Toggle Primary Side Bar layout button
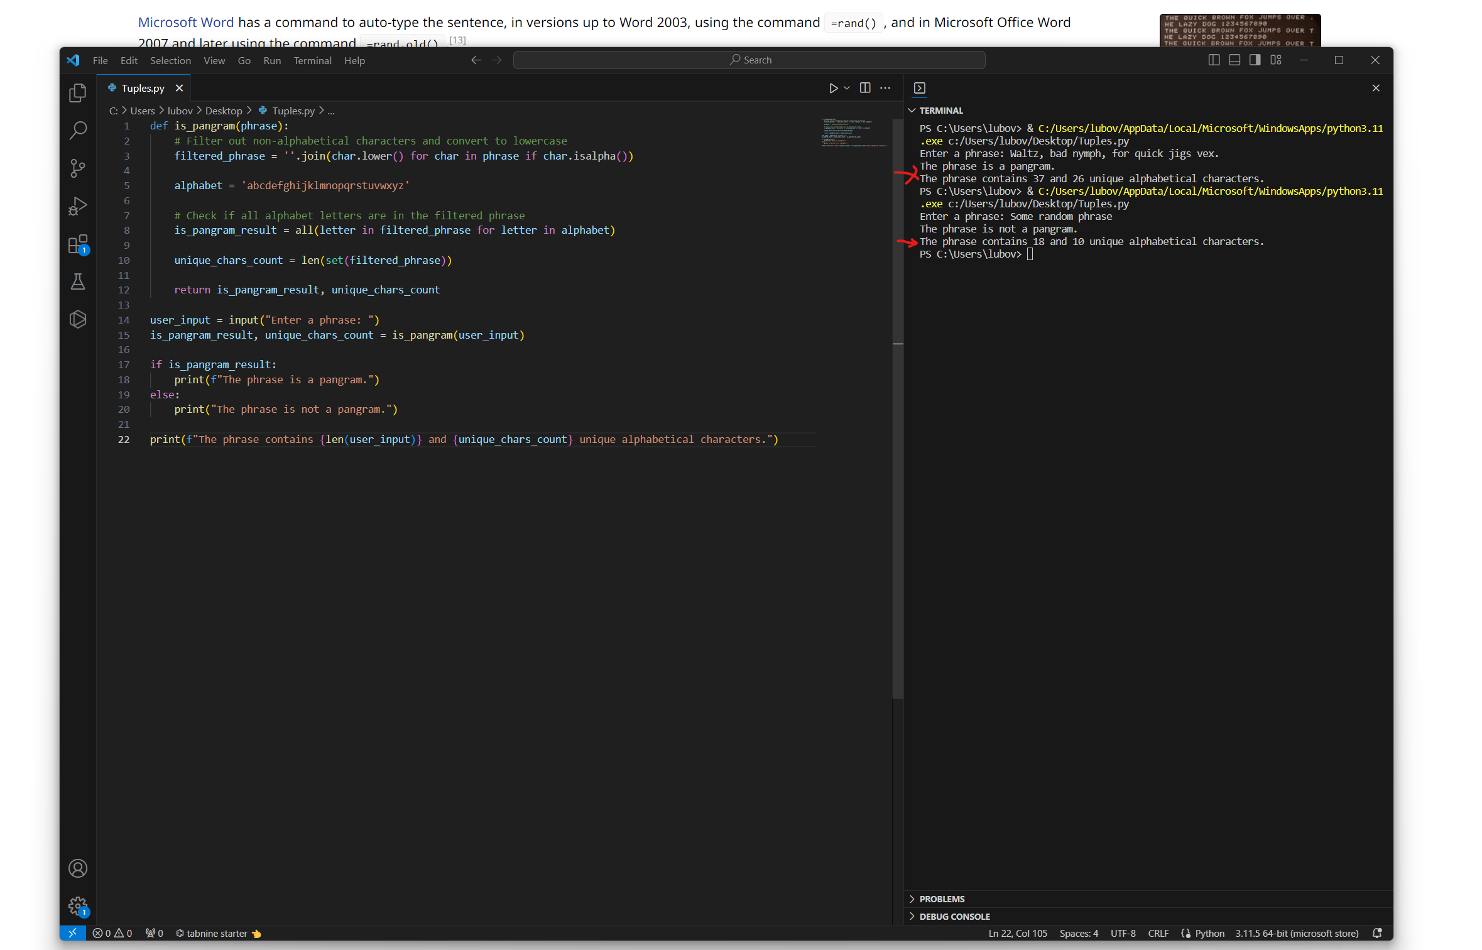Screen dimensions: 1482x950 click(x=1214, y=60)
